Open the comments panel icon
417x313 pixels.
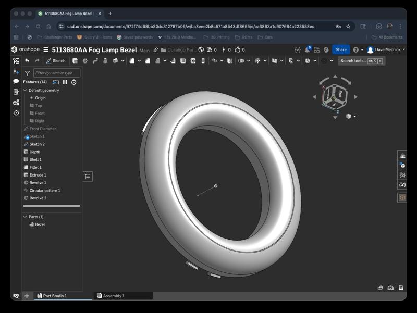pyautogui.click(x=16, y=81)
